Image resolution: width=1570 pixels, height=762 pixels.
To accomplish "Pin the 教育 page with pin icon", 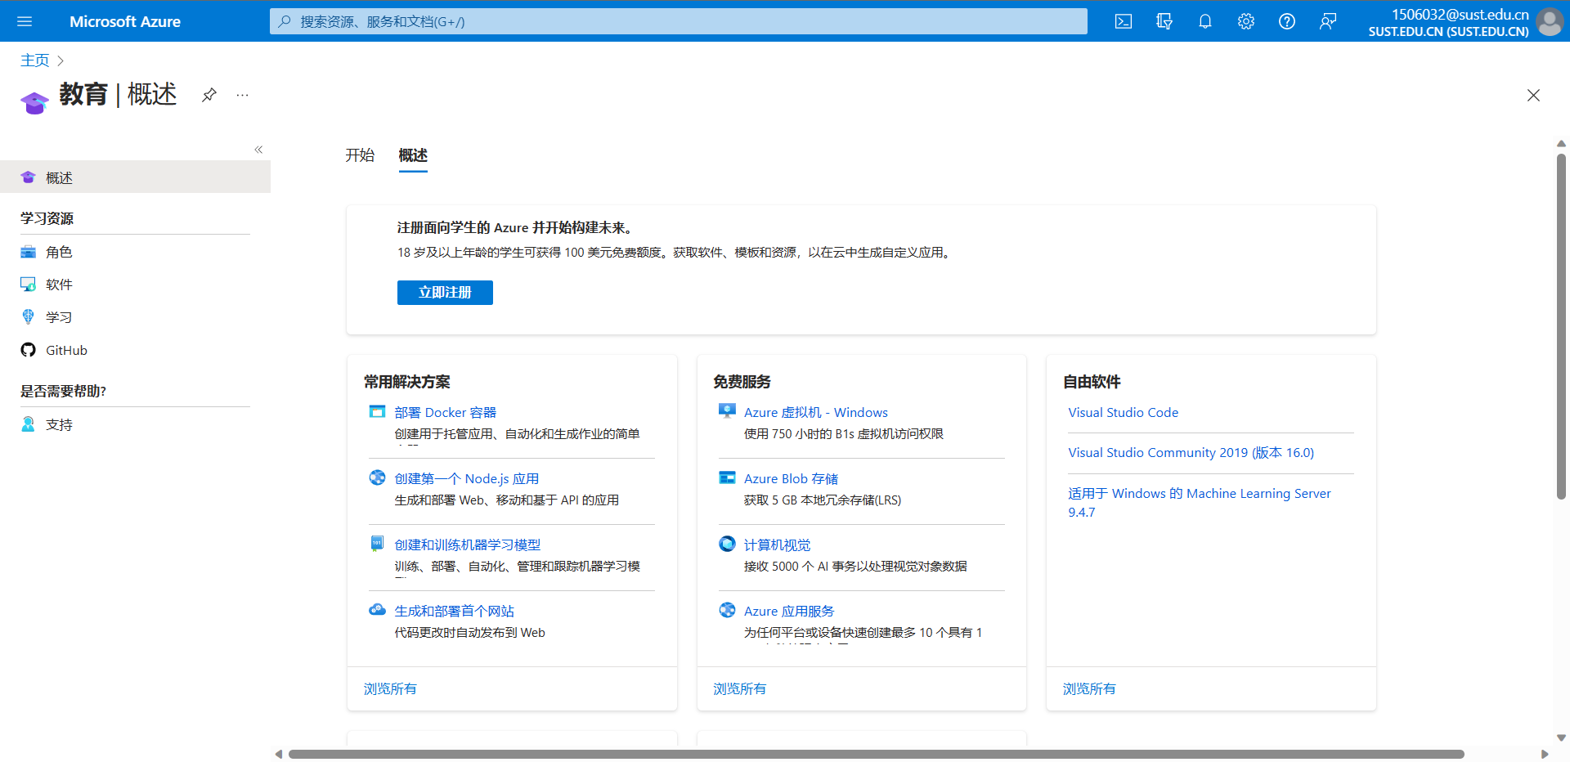I will point(209,95).
